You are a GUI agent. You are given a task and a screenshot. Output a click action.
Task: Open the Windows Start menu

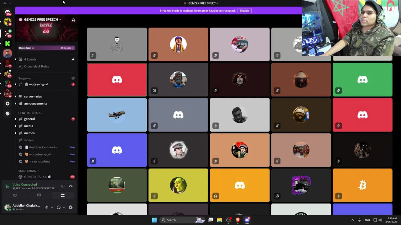point(154,220)
